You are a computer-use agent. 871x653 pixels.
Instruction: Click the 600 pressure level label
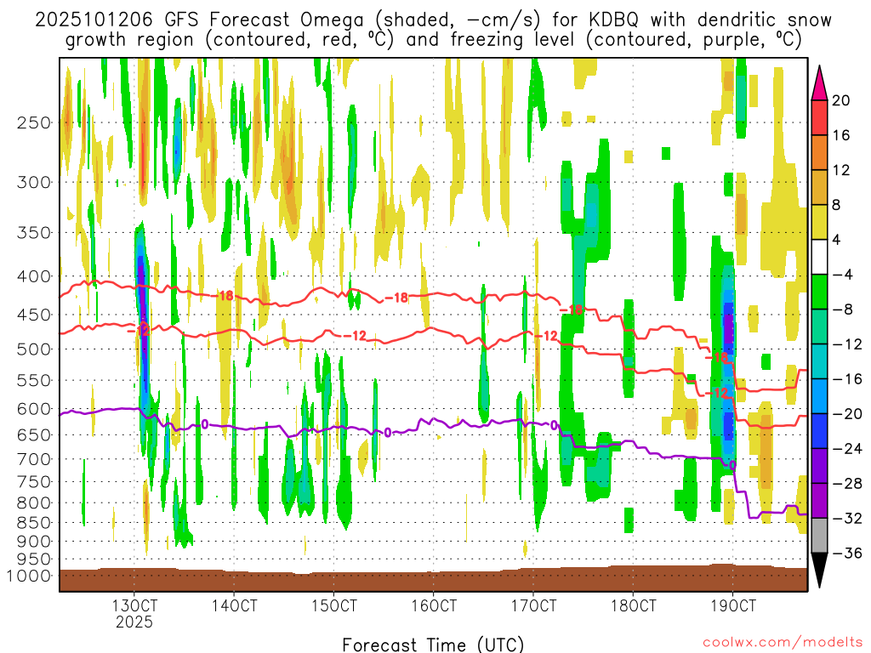pyautogui.click(x=34, y=409)
